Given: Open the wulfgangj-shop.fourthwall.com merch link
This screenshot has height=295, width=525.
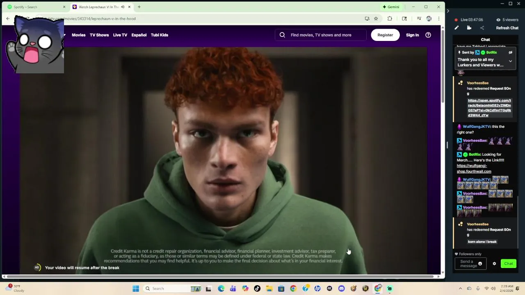Looking at the screenshot, I should 474,169.
